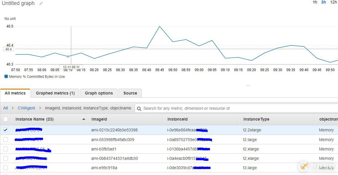Navigate back using the All breadcrumb
Image resolution: width=338 pixels, height=175 pixels.
point(5,108)
